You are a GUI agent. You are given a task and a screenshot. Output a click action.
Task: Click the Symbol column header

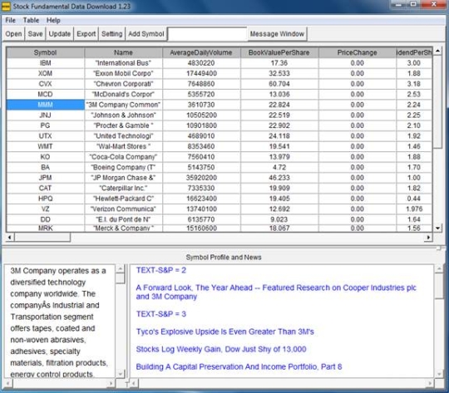[45, 52]
